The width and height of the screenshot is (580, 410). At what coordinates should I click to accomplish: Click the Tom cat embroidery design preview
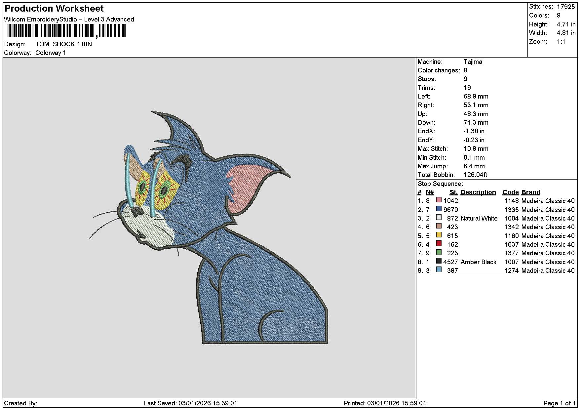point(209,227)
